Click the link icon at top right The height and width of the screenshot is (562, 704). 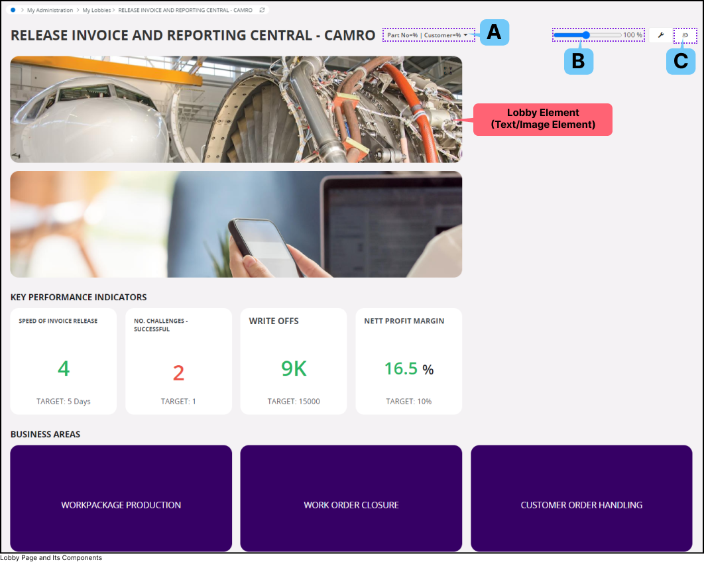(685, 35)
